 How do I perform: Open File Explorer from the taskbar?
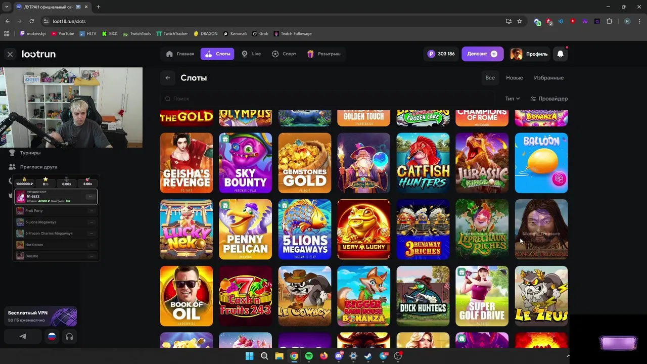pyautogui.click(x=279, y=356)
